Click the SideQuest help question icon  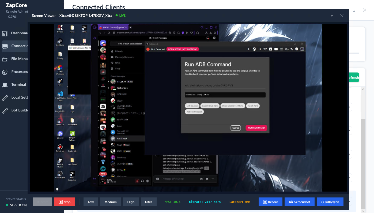[297, 49]
